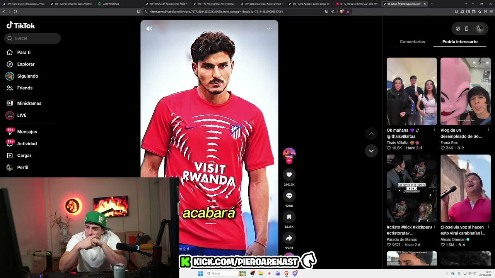Save the video with the bookmark icon
The height and width of the screenshot is (278, 495).
point(289,217)
